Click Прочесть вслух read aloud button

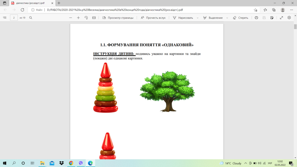[153, 18]
